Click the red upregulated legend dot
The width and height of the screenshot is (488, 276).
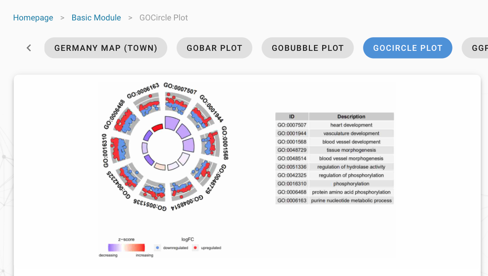point(195,248)
